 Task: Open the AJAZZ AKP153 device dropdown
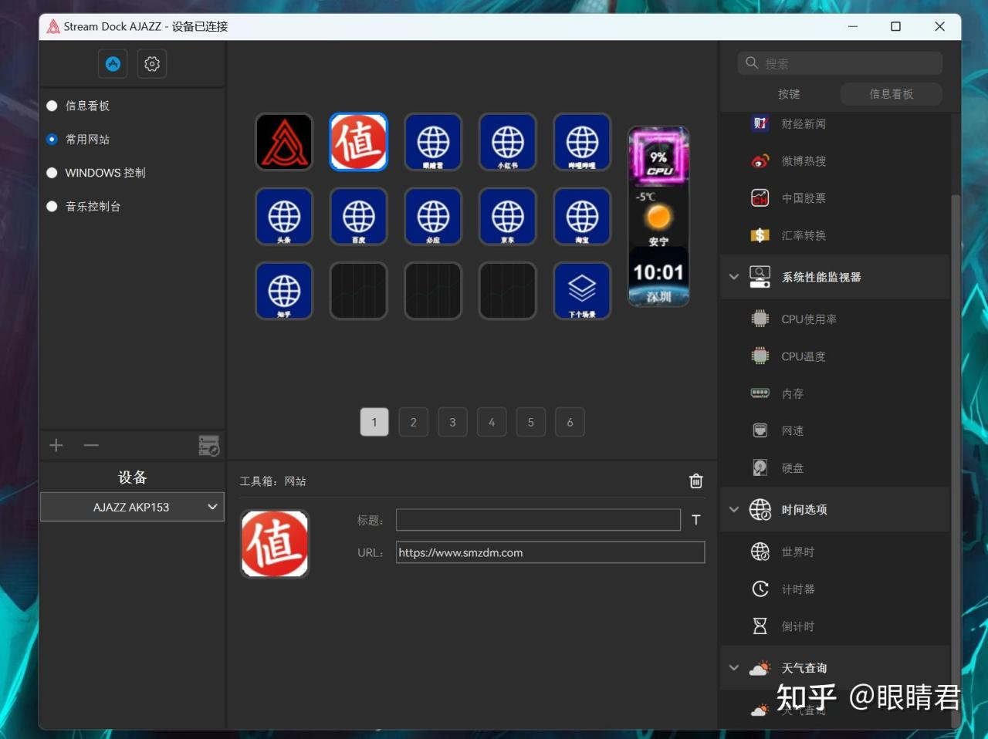point(132,507)
